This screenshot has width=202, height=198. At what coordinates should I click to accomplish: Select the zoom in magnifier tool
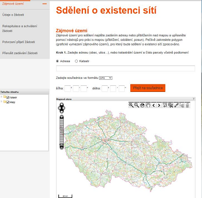click(x=131, y=105)
